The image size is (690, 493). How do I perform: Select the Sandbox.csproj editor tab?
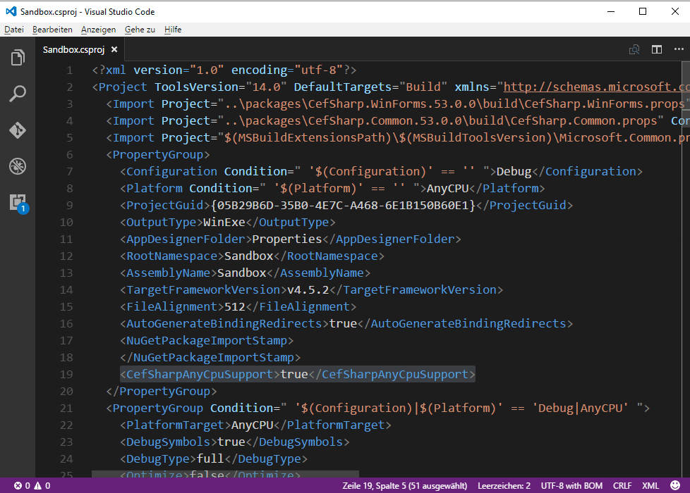(73, 49)
